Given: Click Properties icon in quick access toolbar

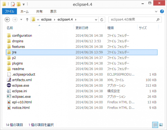Looking at the screenshot, I should (x=13, y=4).
